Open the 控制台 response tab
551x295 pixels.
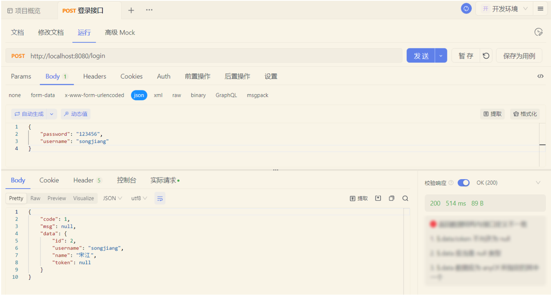tap(127, 180)
